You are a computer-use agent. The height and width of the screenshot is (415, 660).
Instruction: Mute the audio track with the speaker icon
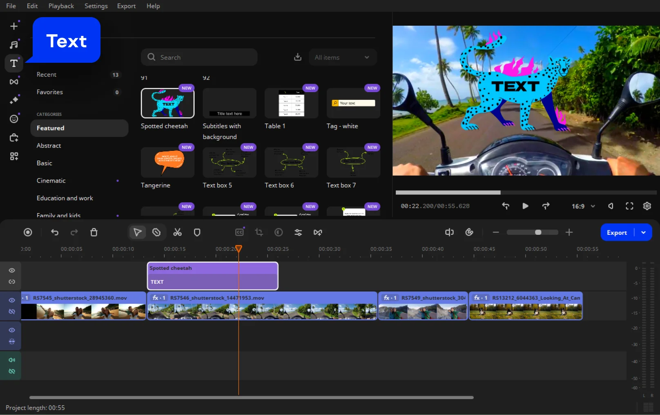tap(12, 360)
